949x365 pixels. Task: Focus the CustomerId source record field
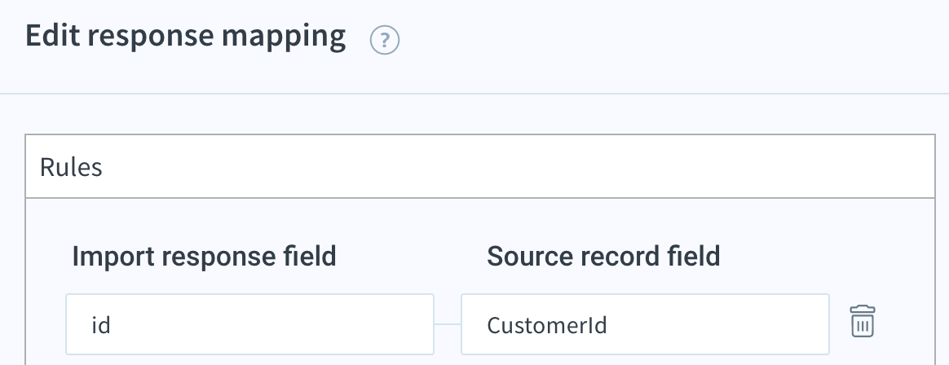coord(645,324)
